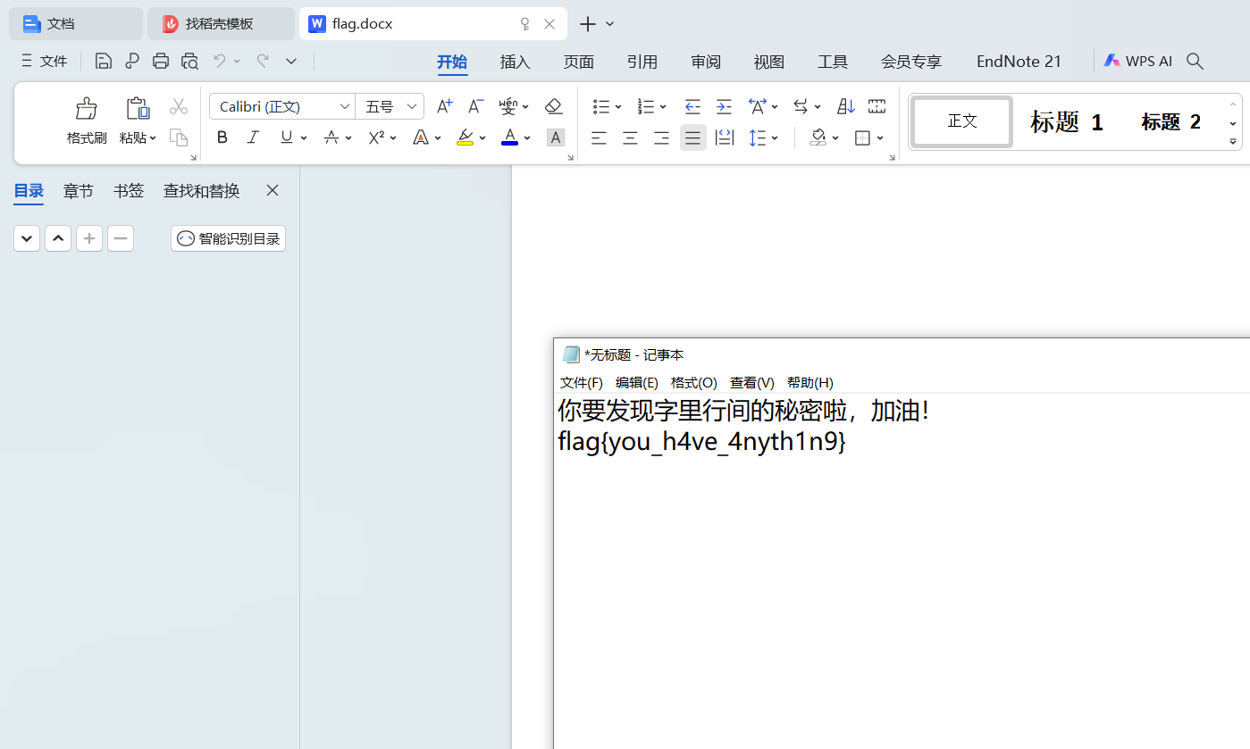Click the WPS AI button

tap(1137, 62)
